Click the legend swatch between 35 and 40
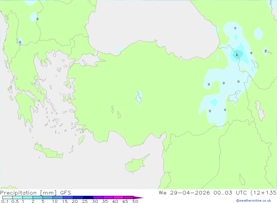 click(108, 197)
